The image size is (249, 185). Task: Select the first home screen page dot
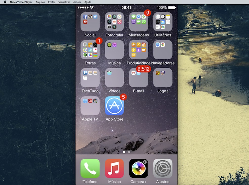124,152
